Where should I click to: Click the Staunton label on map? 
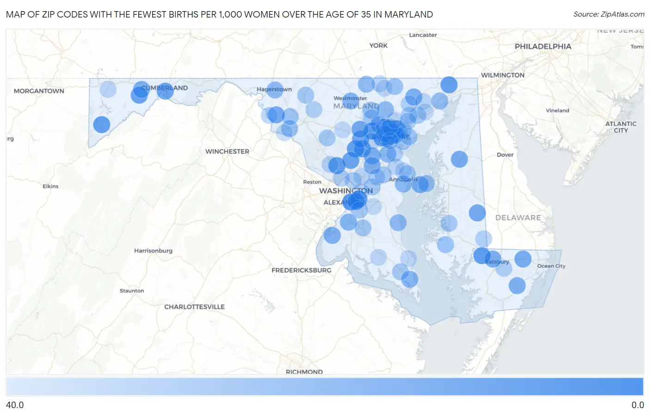coord(132,291)
